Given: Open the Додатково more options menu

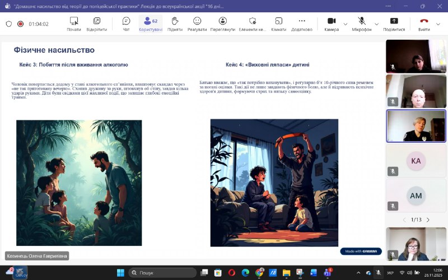Looking at the screenshot, I should (x=302, y=24).
